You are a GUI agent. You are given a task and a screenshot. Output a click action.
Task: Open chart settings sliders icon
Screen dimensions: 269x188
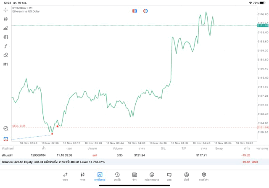click(5, 37)
